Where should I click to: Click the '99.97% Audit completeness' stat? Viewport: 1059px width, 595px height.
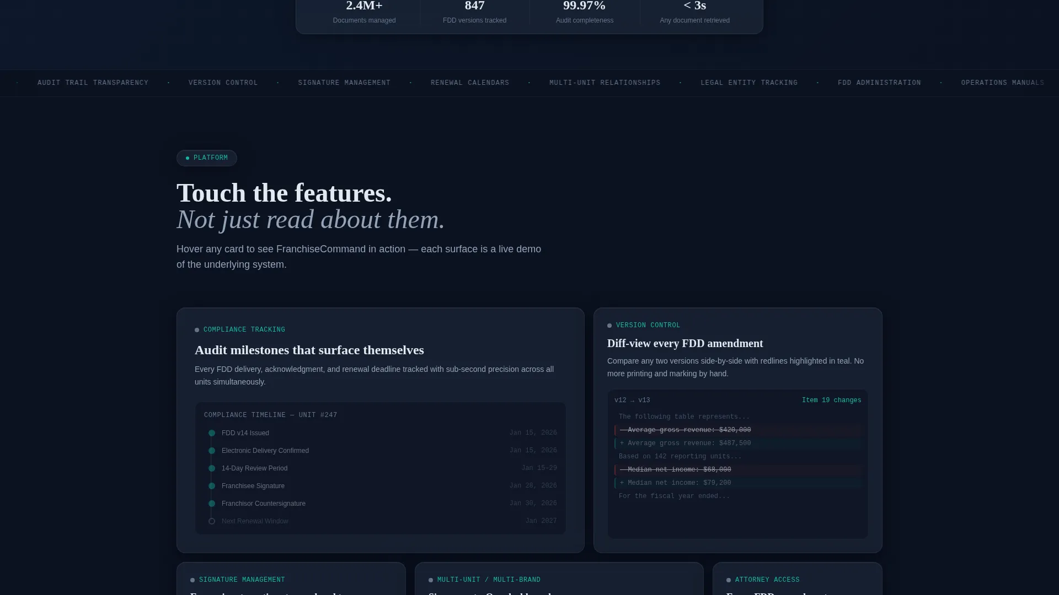(585, 12)
